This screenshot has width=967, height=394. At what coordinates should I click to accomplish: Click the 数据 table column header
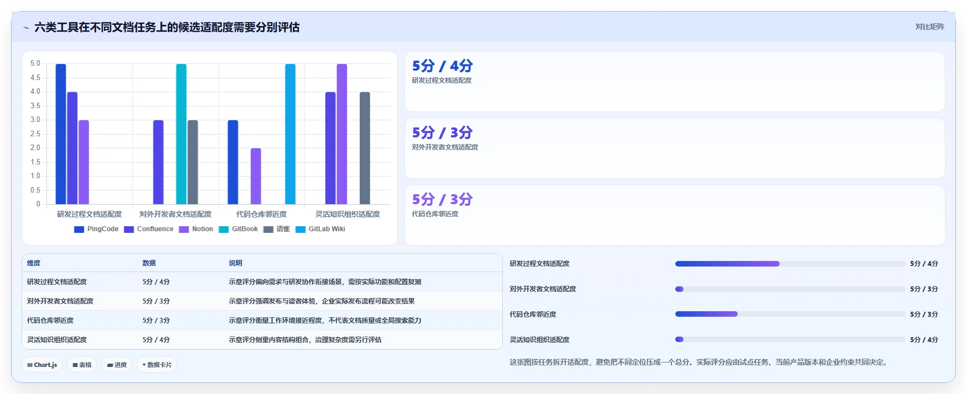149,263
